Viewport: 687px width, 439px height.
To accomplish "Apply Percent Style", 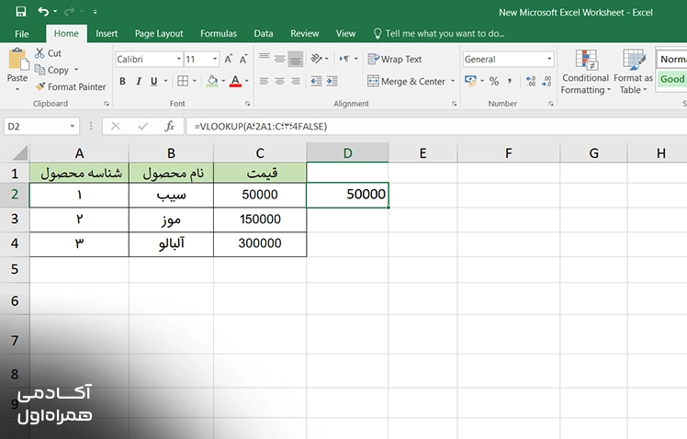I will coord(494,81).
